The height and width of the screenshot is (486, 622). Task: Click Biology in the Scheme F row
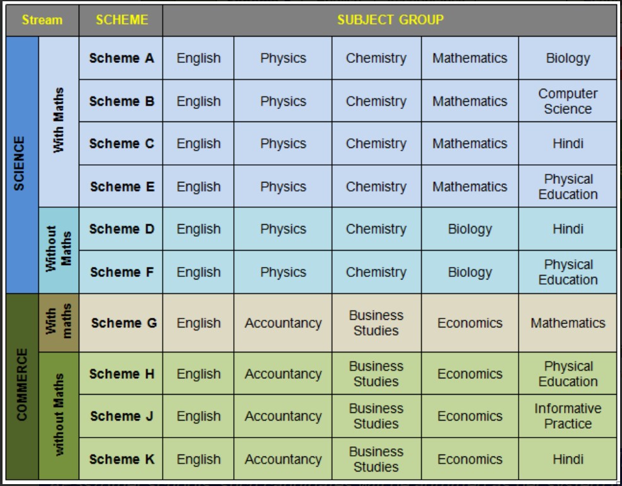tap(469, 272)
